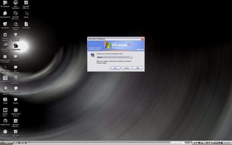Screen dimensions: 232x145
Task: Select the text document file on the desktop
Action: pos(26,25)
